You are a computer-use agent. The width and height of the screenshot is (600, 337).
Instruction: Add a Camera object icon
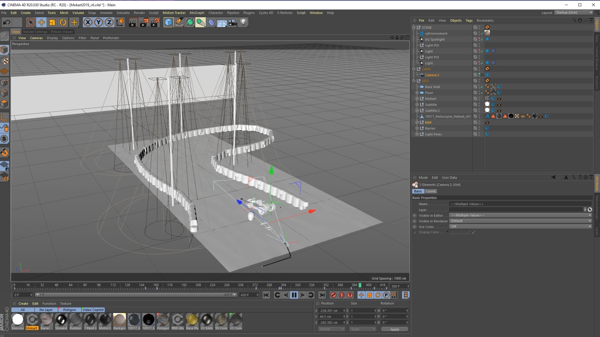coord(232,22)
